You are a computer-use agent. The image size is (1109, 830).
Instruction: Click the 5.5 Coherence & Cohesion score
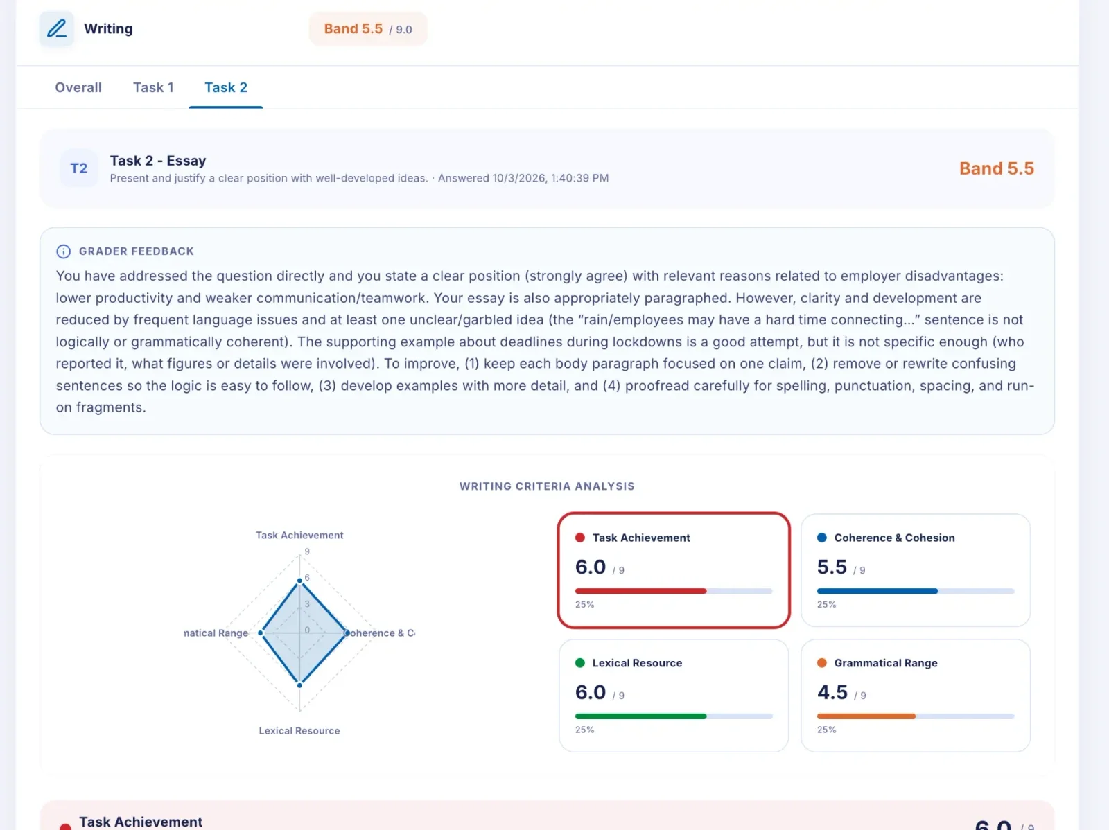[x=832, y=567]
